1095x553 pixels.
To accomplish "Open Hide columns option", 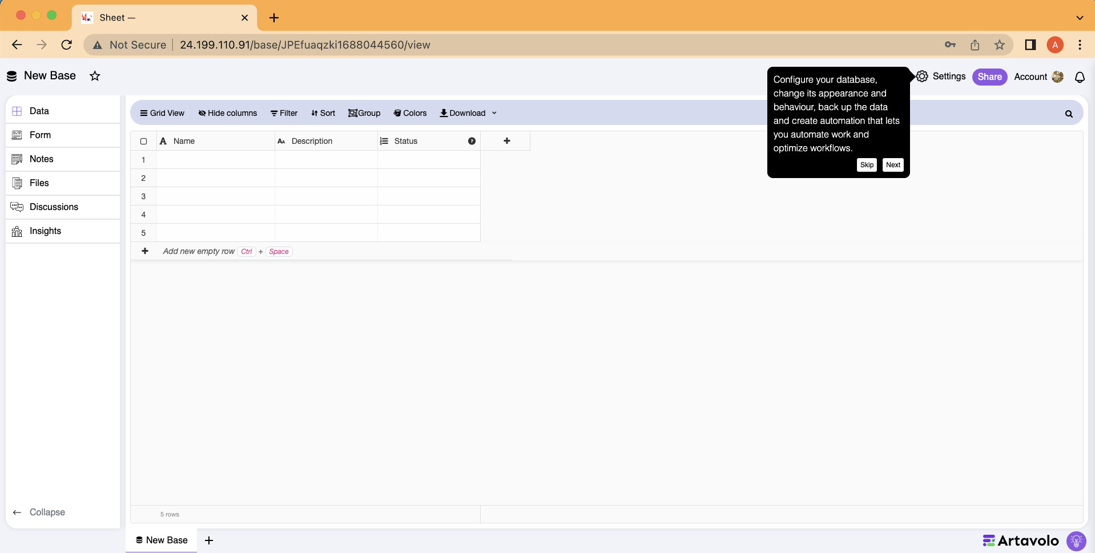I will tap(228, 113).
